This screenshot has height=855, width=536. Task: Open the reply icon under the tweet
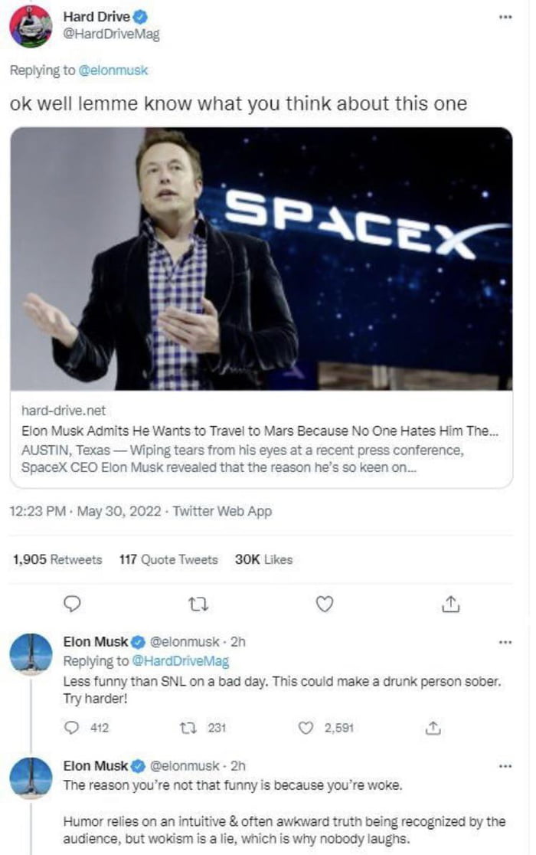click(x=71, y=604)
